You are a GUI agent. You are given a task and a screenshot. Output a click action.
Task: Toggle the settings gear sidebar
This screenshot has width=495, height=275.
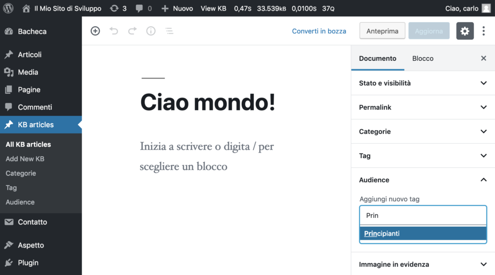click(465, 31)
